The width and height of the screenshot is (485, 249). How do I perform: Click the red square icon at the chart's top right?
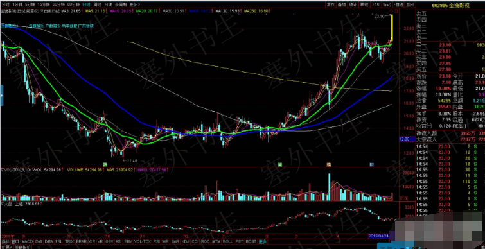pyautogui.click(x=397, y=11)
